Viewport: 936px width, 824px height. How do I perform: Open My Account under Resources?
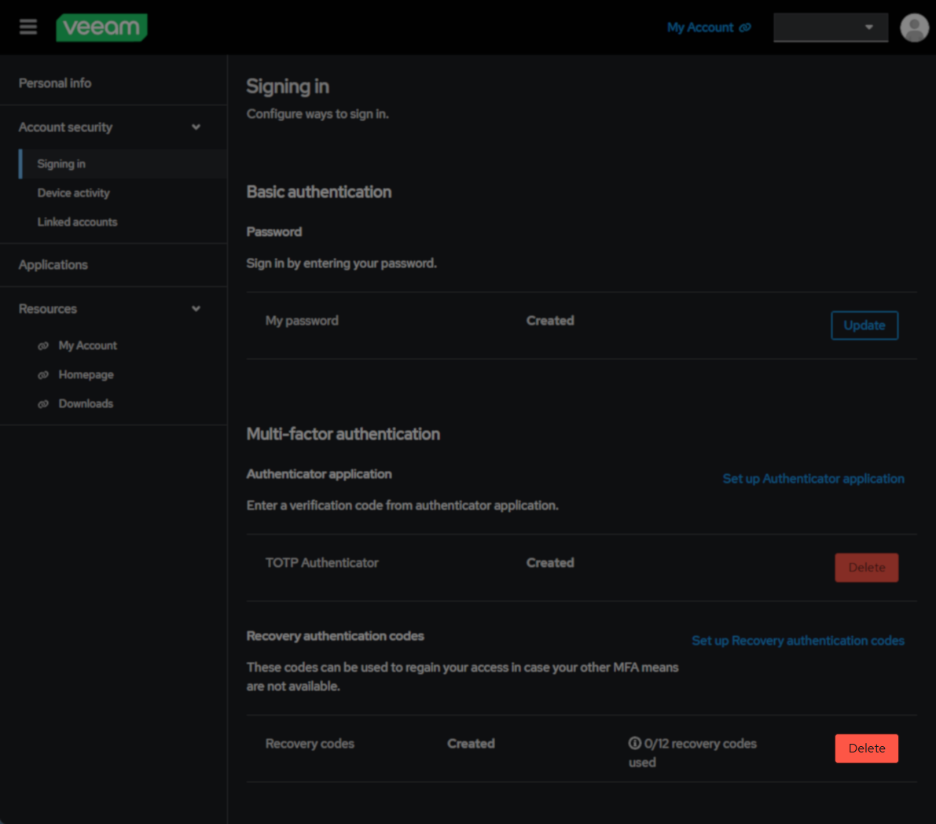coord(88,346)
